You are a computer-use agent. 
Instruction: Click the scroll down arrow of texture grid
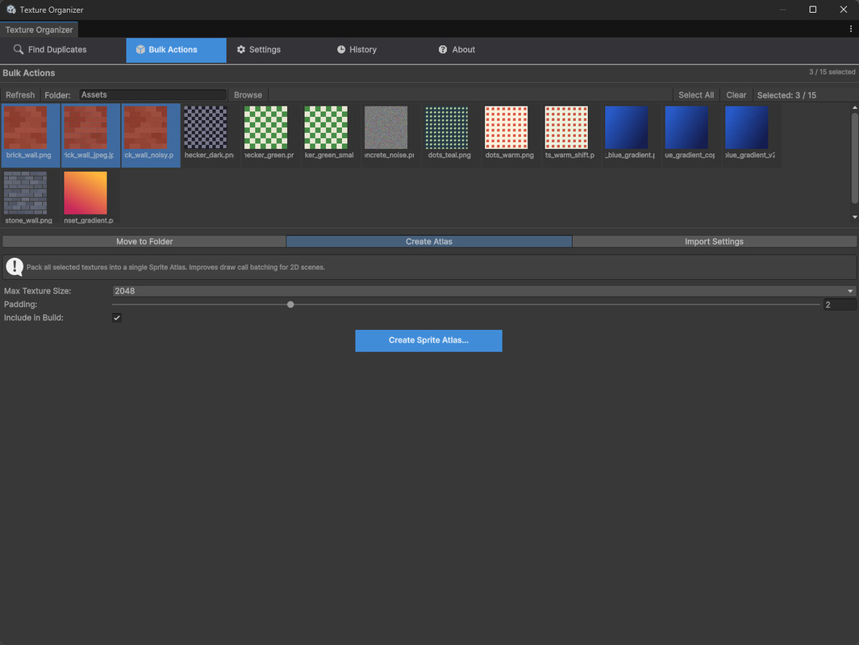click(x=855, y=218)
